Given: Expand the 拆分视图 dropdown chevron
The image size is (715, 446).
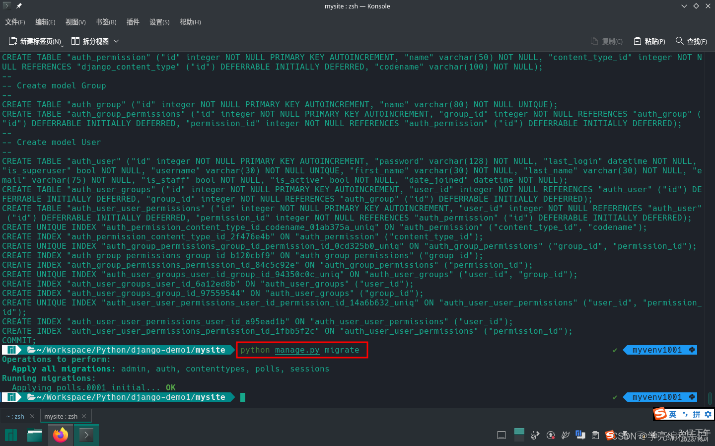Looking at the screenshot, I should 116,41.
